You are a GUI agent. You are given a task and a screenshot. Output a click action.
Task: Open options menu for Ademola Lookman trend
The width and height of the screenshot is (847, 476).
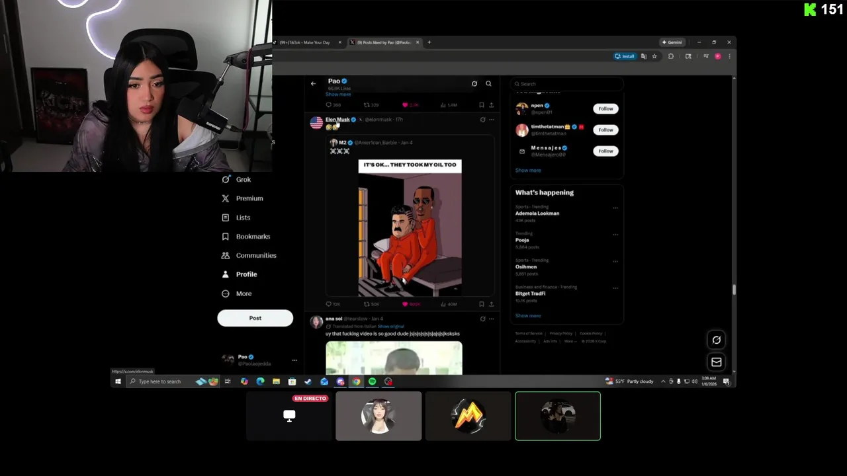point(615,208)
